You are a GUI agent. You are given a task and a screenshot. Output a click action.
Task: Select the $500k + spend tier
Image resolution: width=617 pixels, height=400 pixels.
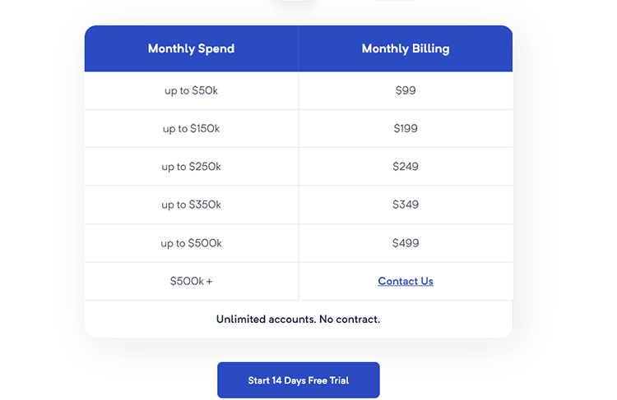click(191, 281)
